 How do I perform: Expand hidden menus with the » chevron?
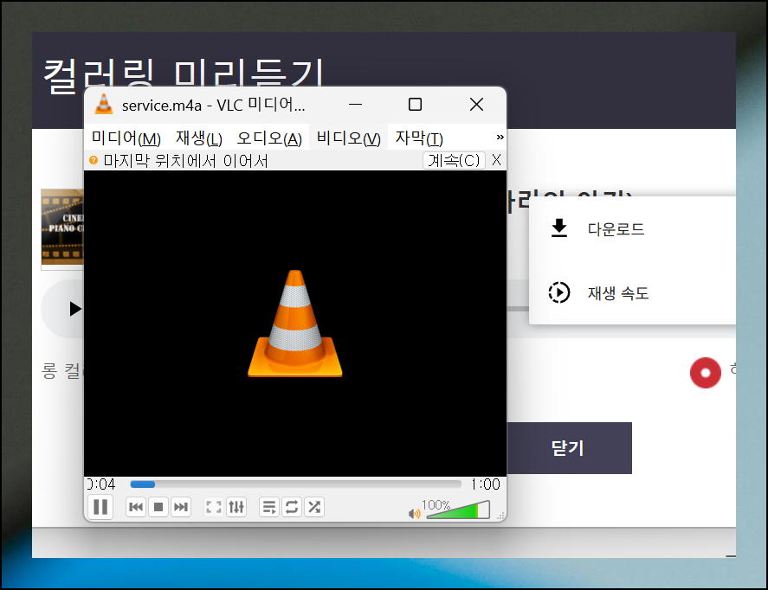pyautogui.click(x=500, y=137)
